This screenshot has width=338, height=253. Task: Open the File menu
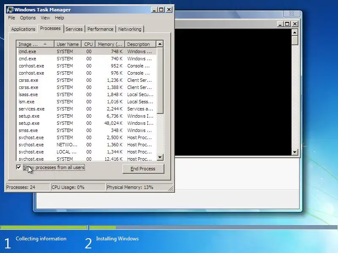(11, 18)
